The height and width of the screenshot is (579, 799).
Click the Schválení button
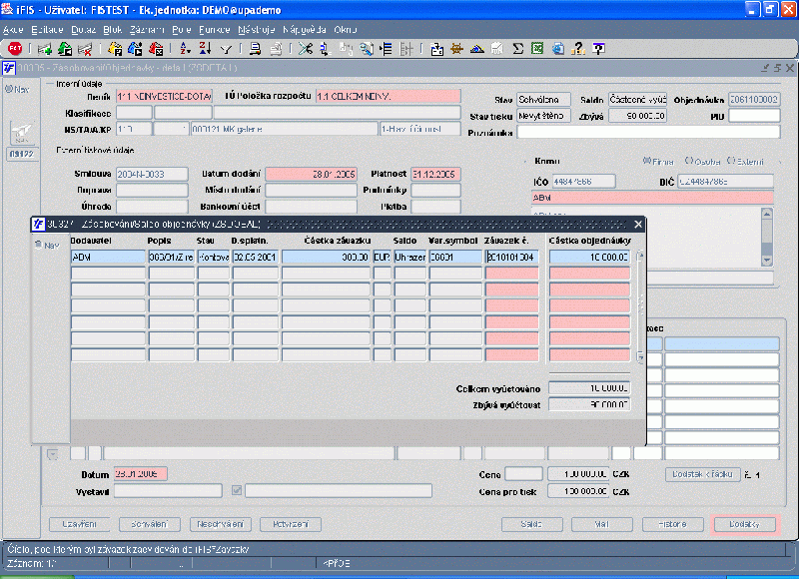[150, 524]
